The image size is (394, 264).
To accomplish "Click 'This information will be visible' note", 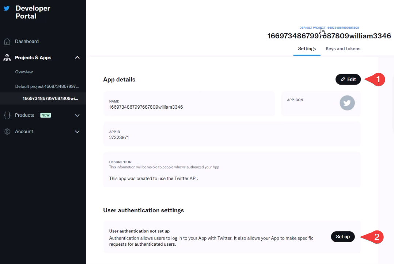I will click(164, 167).
